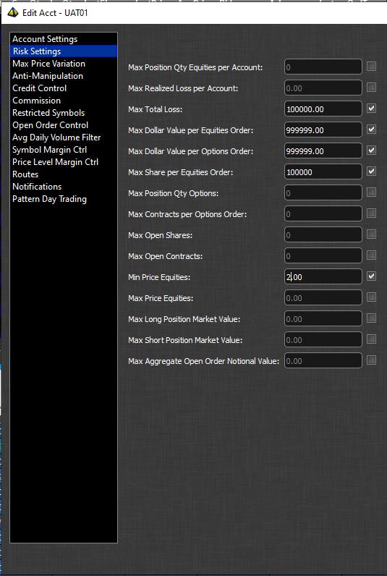Enable Max Contracts per Options Order checkbox
The image size is (387, 576).
(x=371, y=213)
